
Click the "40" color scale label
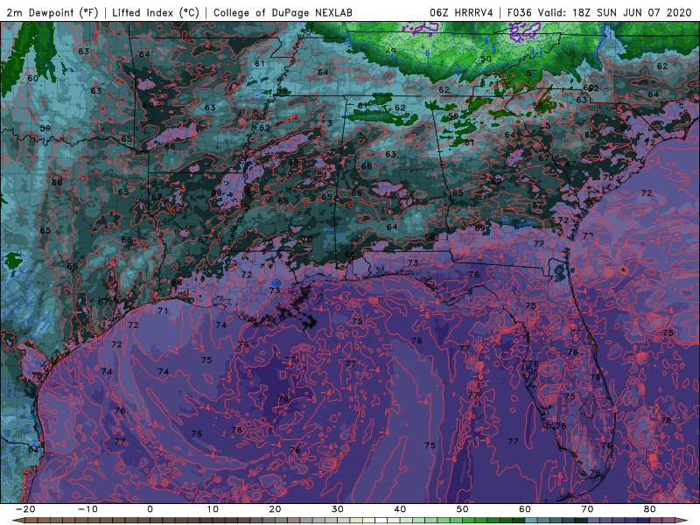[x=400, y=509]
